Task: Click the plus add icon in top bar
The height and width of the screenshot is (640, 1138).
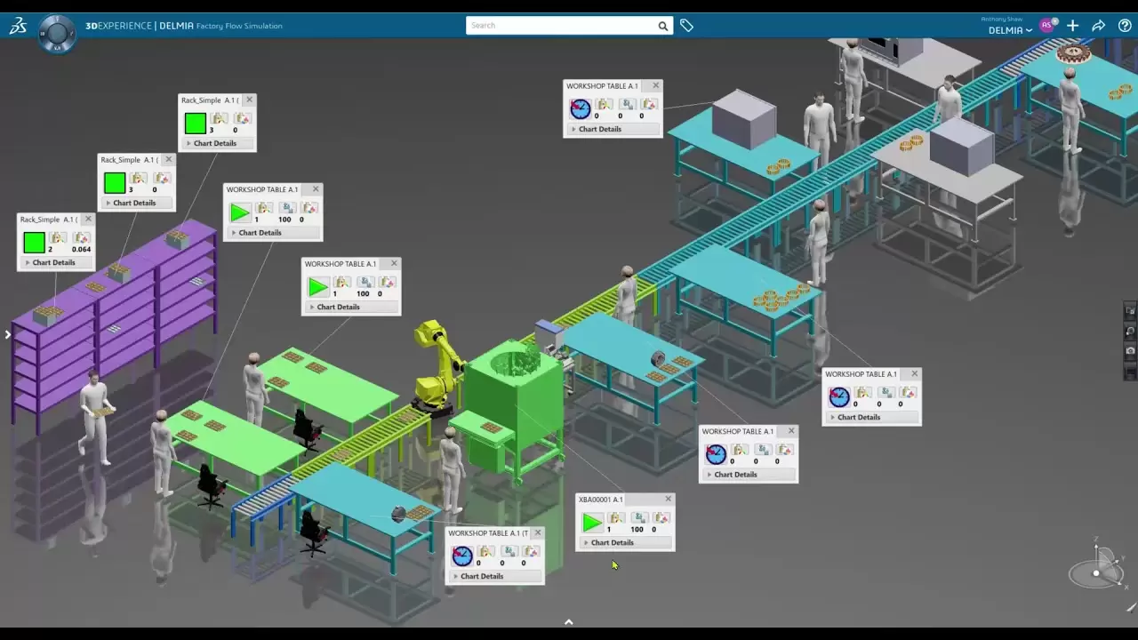Action: click(1072, 26)
